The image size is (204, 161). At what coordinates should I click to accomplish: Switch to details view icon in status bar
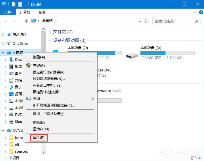pyautogui.click(x=194, y=158)
